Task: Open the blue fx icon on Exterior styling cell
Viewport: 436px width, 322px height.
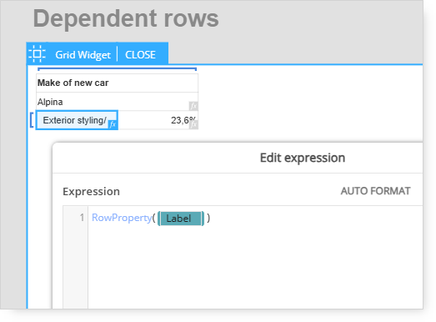Action: pyautogui.click(x=113, y=124)
